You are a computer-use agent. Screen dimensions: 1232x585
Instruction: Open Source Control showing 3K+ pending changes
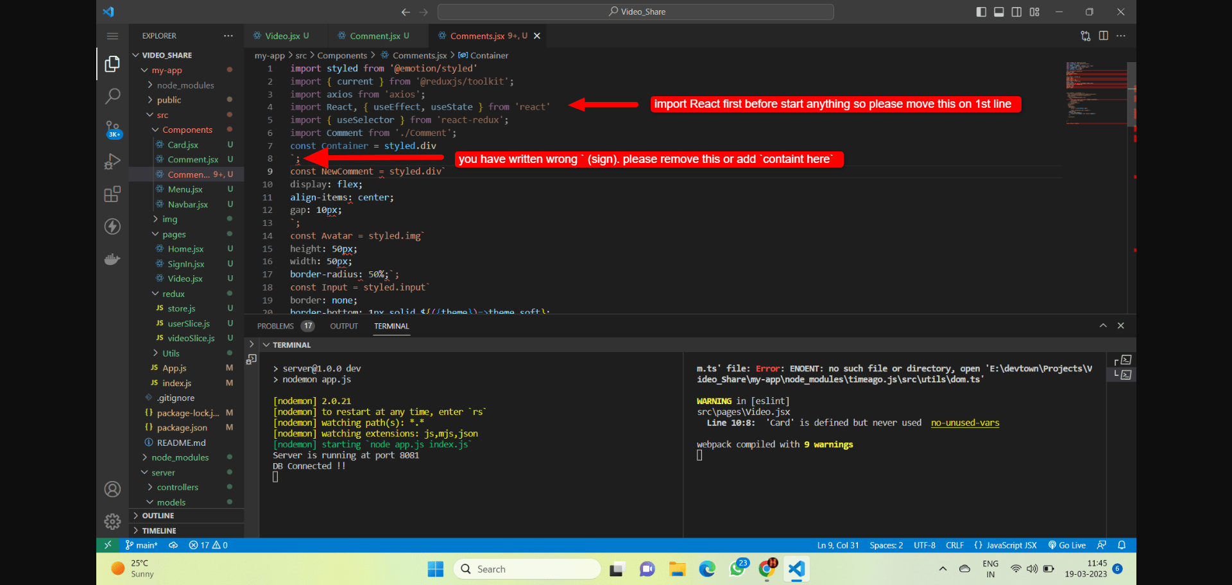pyautogui.click(x=113, y=129)
